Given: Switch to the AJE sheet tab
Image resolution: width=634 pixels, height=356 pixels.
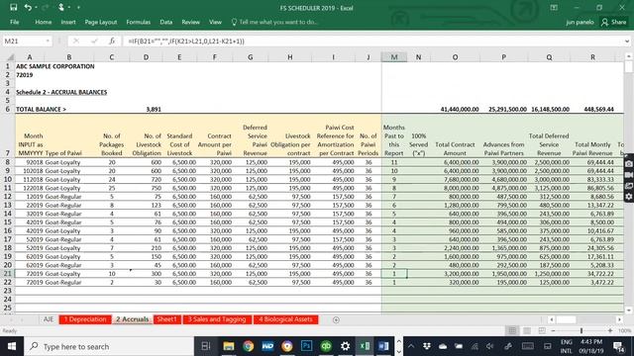Looking at the screenshot, I should [49, 319].
